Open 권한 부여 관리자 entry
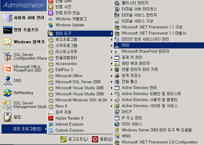Screen dimensions: 204x145 159,64
